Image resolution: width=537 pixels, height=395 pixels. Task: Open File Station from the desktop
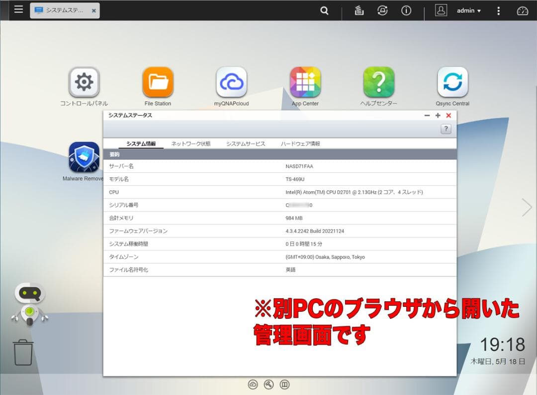pos(157,81)
